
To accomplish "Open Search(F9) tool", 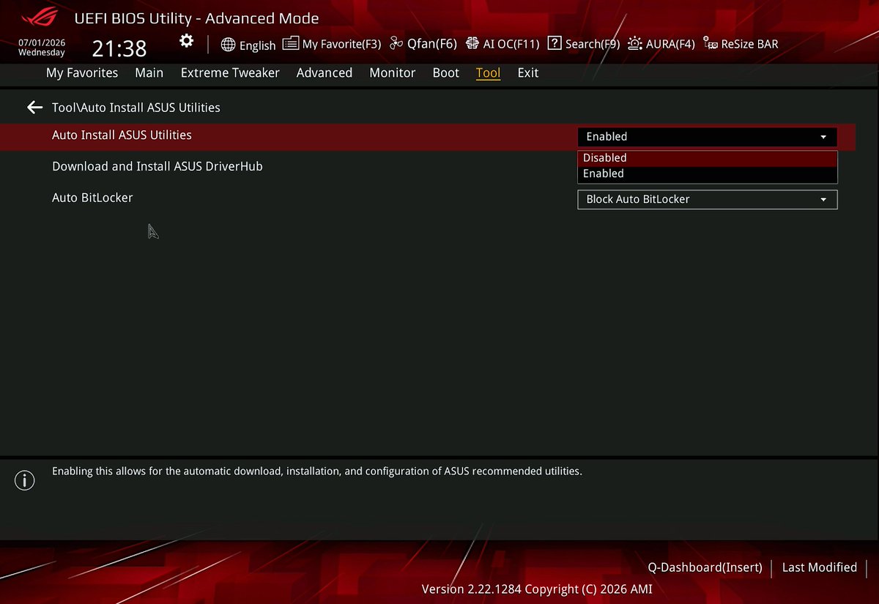I will point(584,44).
